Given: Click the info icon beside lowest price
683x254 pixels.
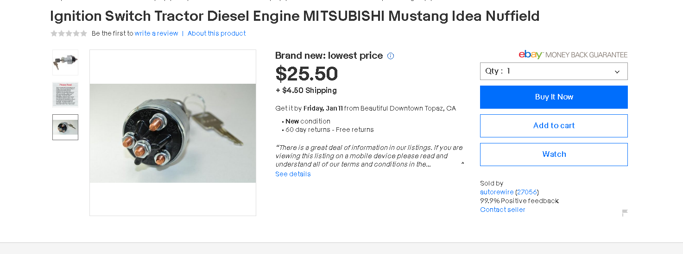Looking at the screenshot, I should tap(391, 56).
